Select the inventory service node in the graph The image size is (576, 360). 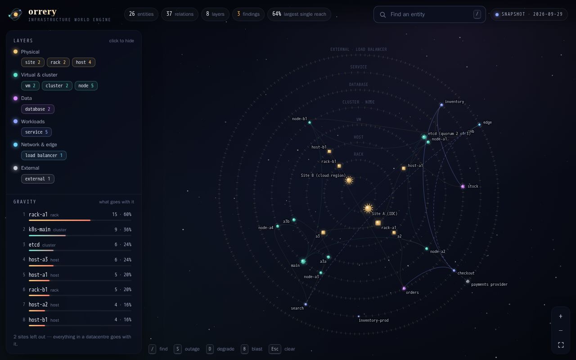point(441,105)
